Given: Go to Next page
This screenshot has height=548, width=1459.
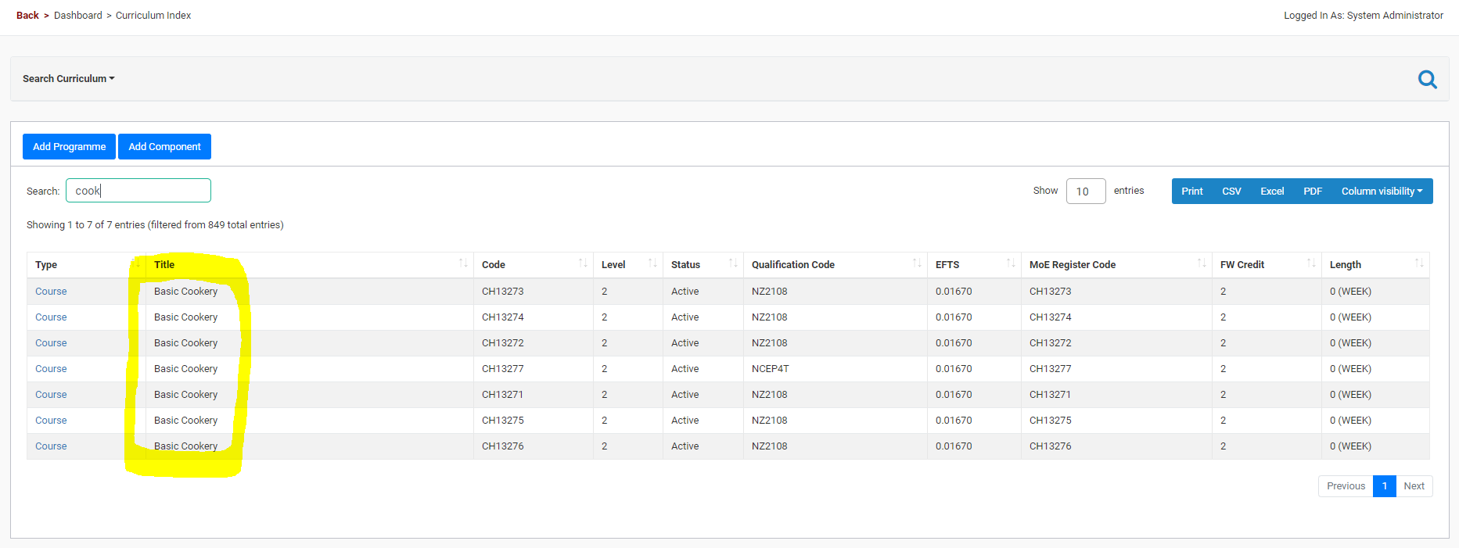Looking at the screenshot, I should pos(1414,486).
